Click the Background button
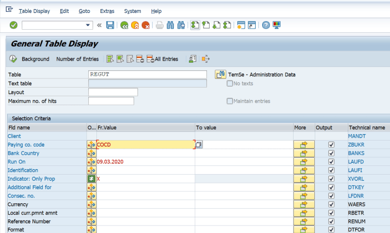Image resolution: width=390 pixels, height=233 pixels. click(x=35, y=59)
